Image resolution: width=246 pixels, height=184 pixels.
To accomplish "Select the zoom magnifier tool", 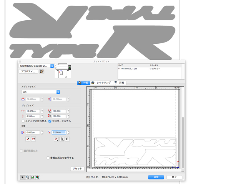I will [28, 177].
